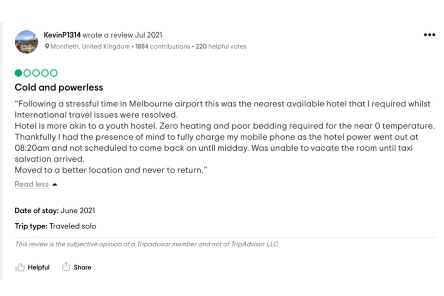Click the upward arrow beside Read less
Viewport: 444px width, 296px height.
(x=55, y=185)
